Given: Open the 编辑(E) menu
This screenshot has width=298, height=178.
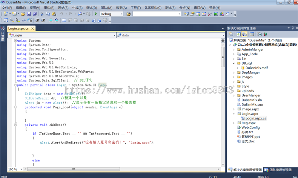Looking at the screenshot, I should (21, 8).
